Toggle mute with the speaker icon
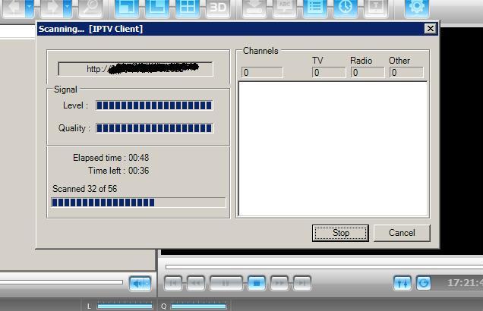Viewport: 483px width, 311px height. pos(140,283)
